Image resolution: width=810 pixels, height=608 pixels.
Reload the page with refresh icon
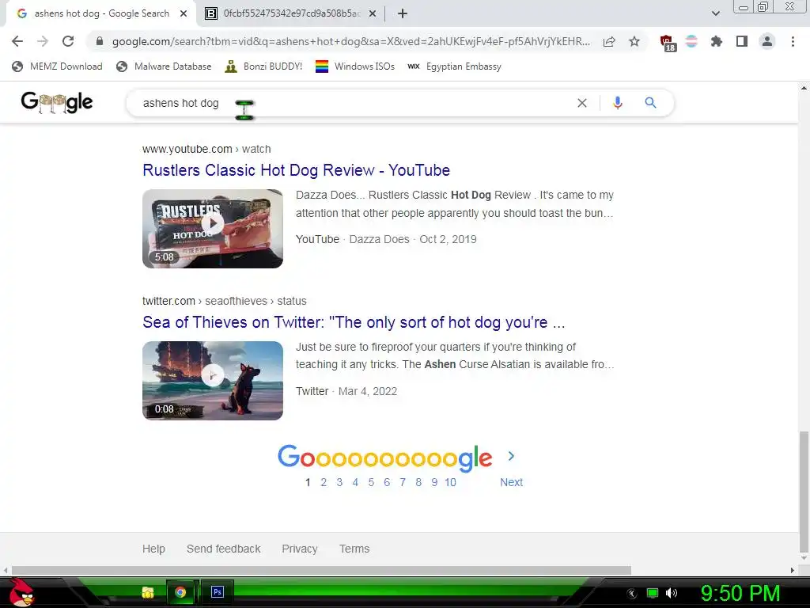(68, 41)
